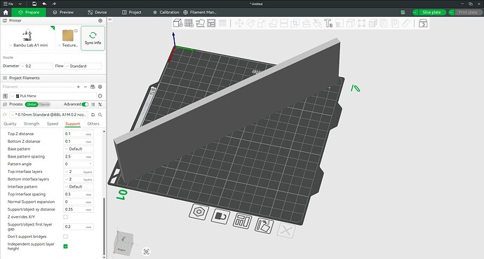
Task: Click the Prepare button
Action: [29, 13]
